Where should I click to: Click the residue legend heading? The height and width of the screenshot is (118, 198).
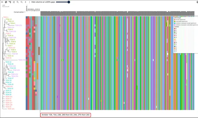(x=177, y=27)
